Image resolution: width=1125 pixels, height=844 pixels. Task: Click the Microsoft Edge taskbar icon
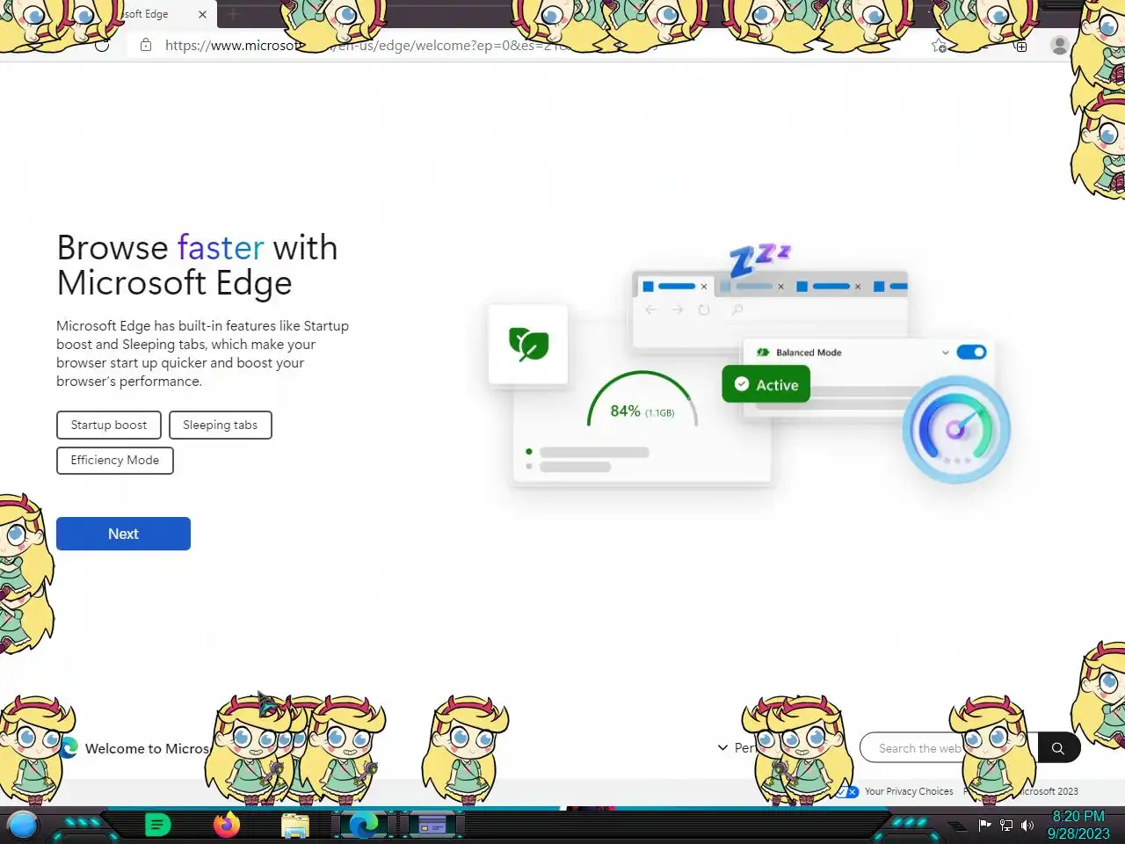pos(363,825)
